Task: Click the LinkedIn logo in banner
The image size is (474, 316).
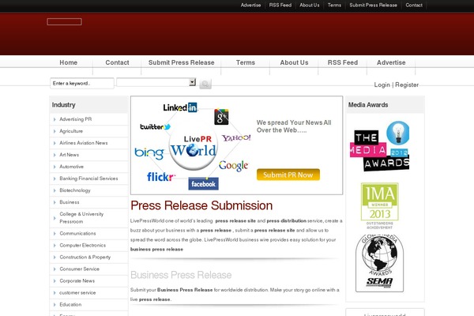Action: [180, 107]
